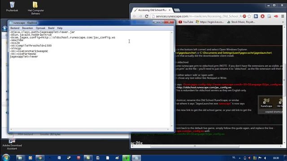Screen dimensions: 287x161
Task: Open the Het Computer Beheerz folder icon
Action: coord(36,8)
